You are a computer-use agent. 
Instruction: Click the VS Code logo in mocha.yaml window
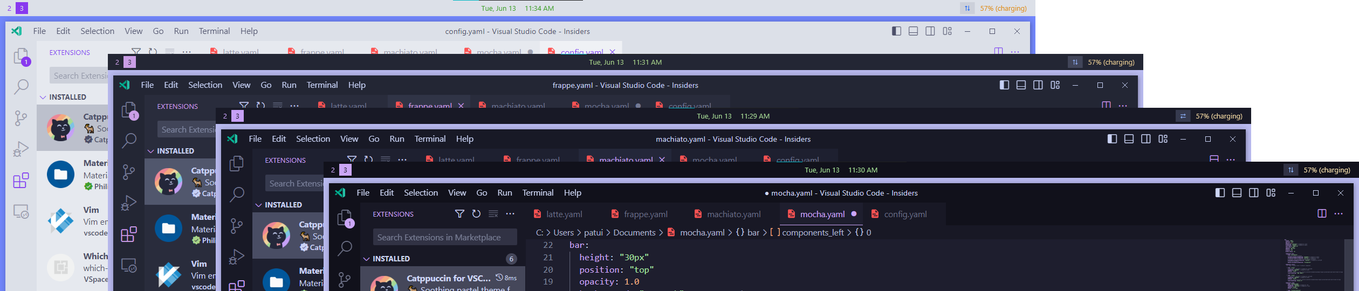point(340,193)
